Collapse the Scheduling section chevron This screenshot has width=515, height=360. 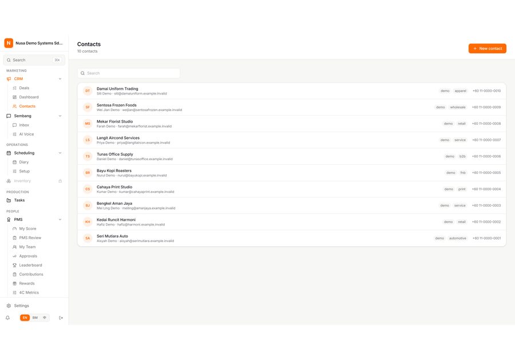60,153
